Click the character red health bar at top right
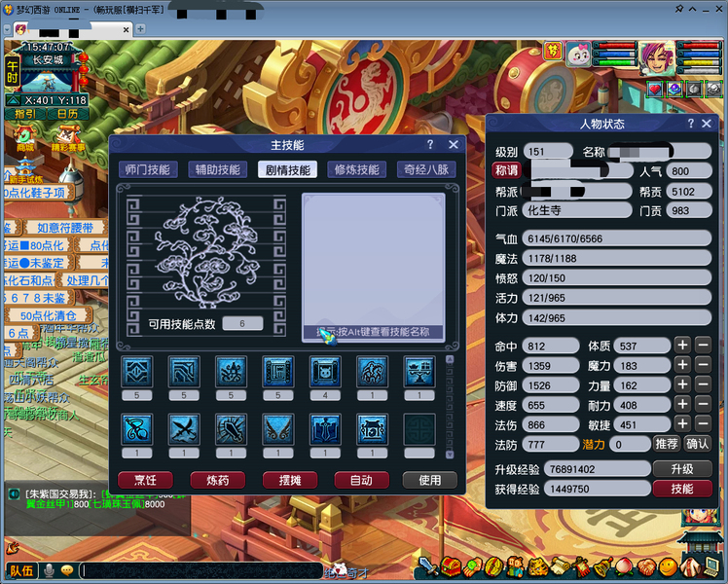The width and height of the screenshot is (728, 584). [x=699, y=46]
